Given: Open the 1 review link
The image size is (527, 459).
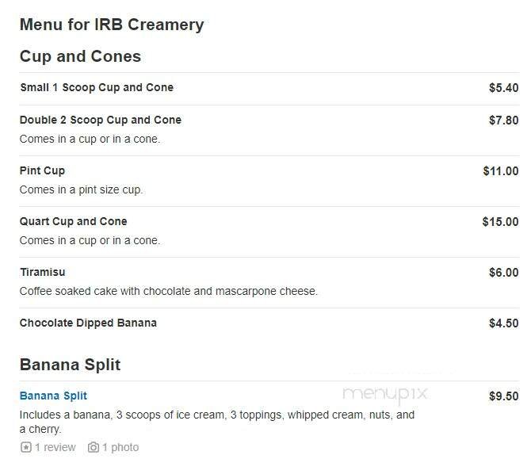Looking at the screenshot, I should (x=55, y=447).
